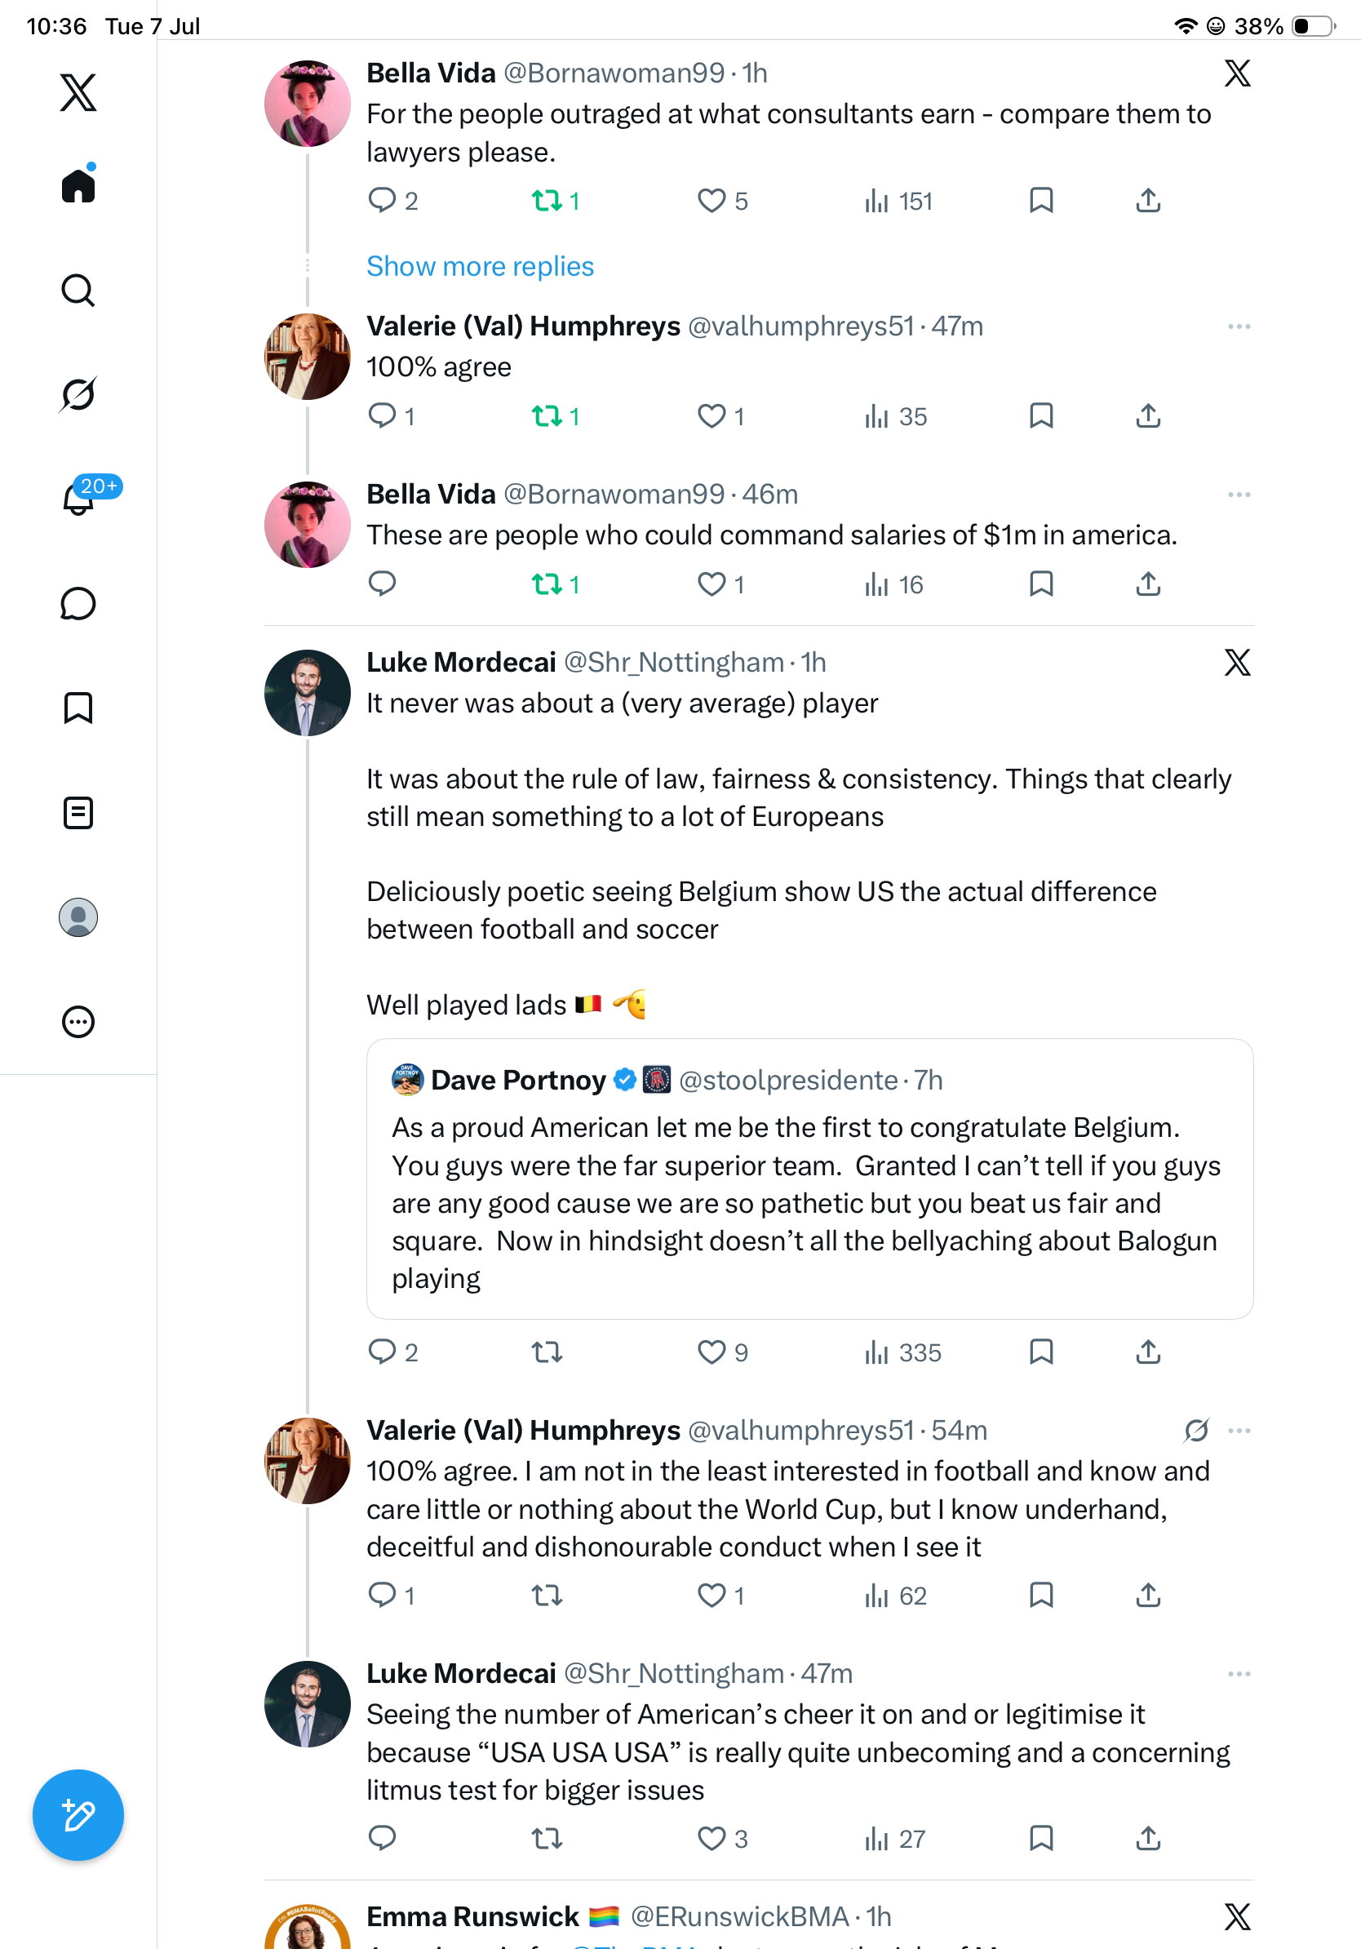Open the Lists icon in the sidebar

[x=78, y=813]
